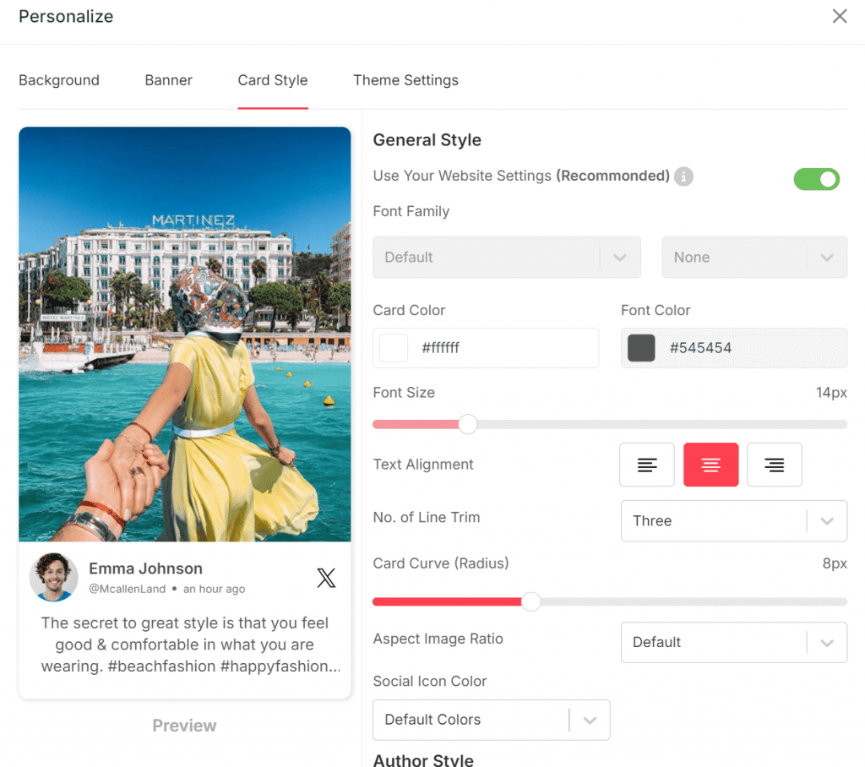Click the Font Color gray swatch
Viewport: 865px width, 767px height.
click(641, 348)
